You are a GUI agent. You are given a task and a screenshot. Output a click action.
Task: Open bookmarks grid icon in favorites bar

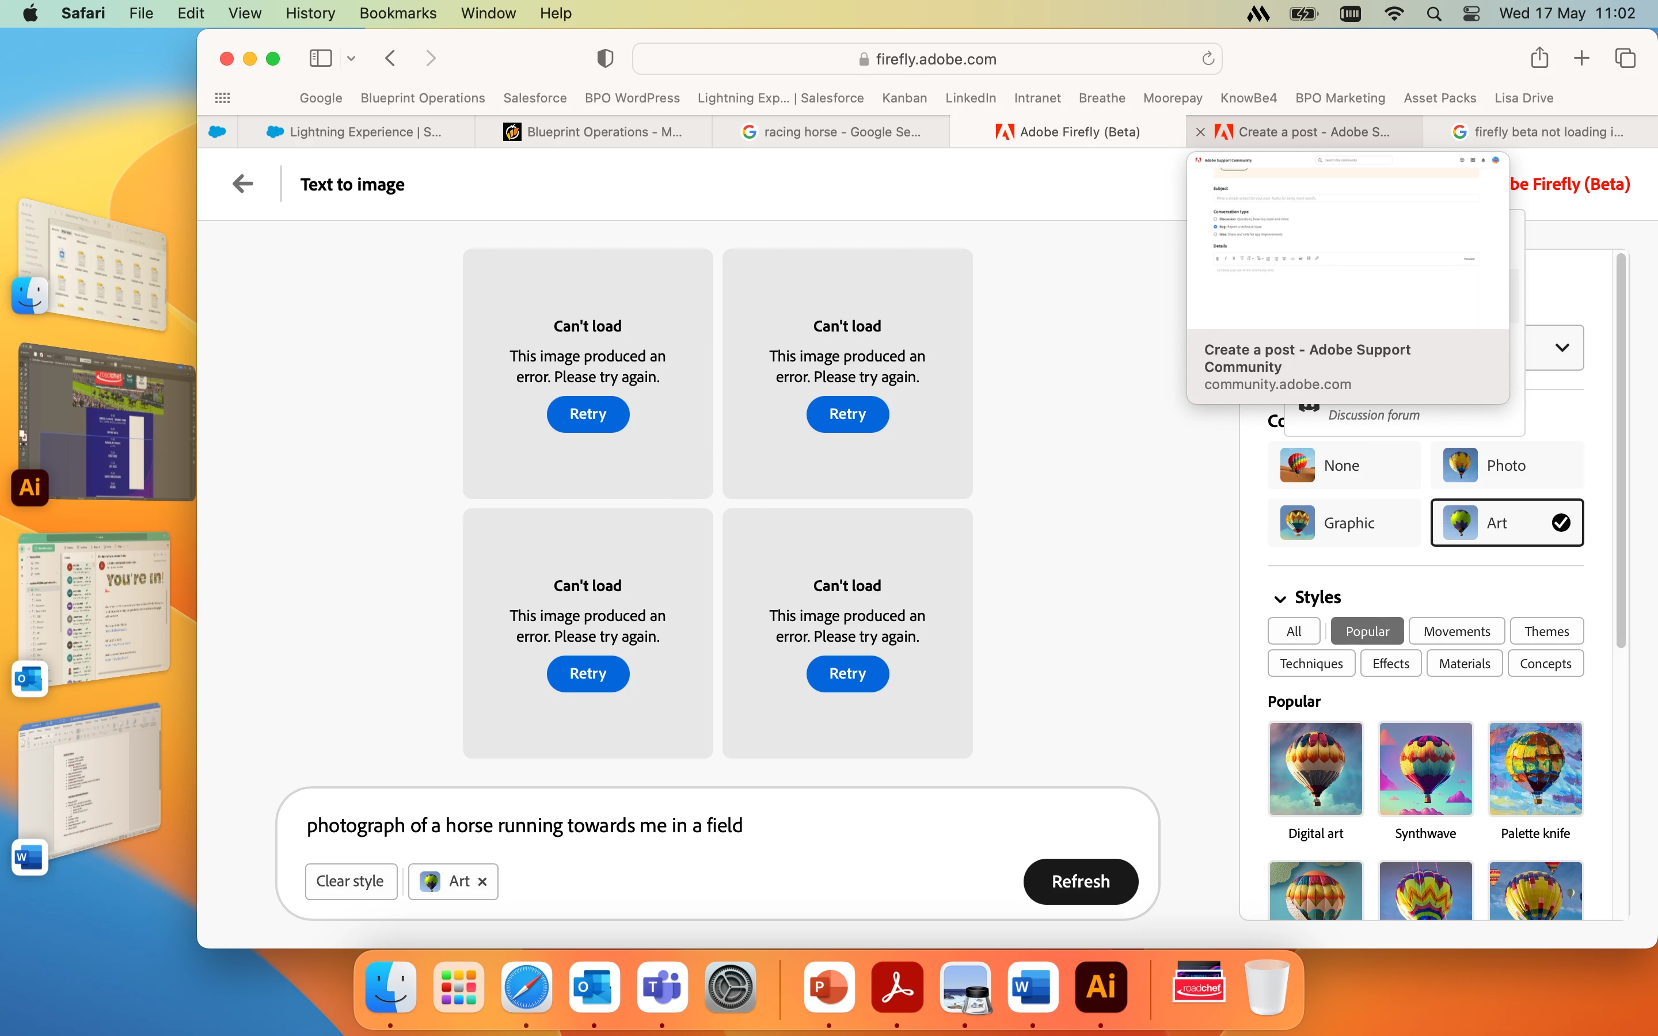[223, 98]
